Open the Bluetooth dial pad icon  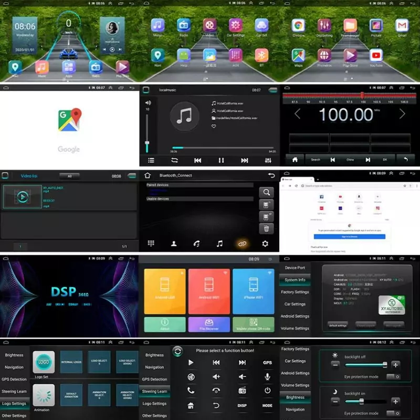click(x=151, y=244)
